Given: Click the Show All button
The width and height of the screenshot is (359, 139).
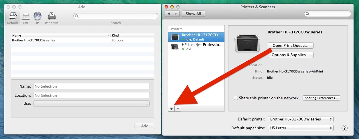Looking at the screenshot, I should click(193, 14).
